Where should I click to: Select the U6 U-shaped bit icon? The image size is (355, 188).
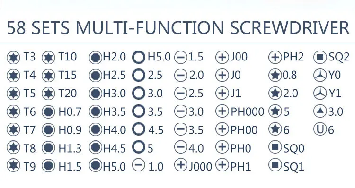tap(320, 129)
